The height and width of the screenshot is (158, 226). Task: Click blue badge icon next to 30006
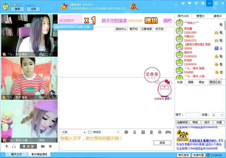(216, 48)
